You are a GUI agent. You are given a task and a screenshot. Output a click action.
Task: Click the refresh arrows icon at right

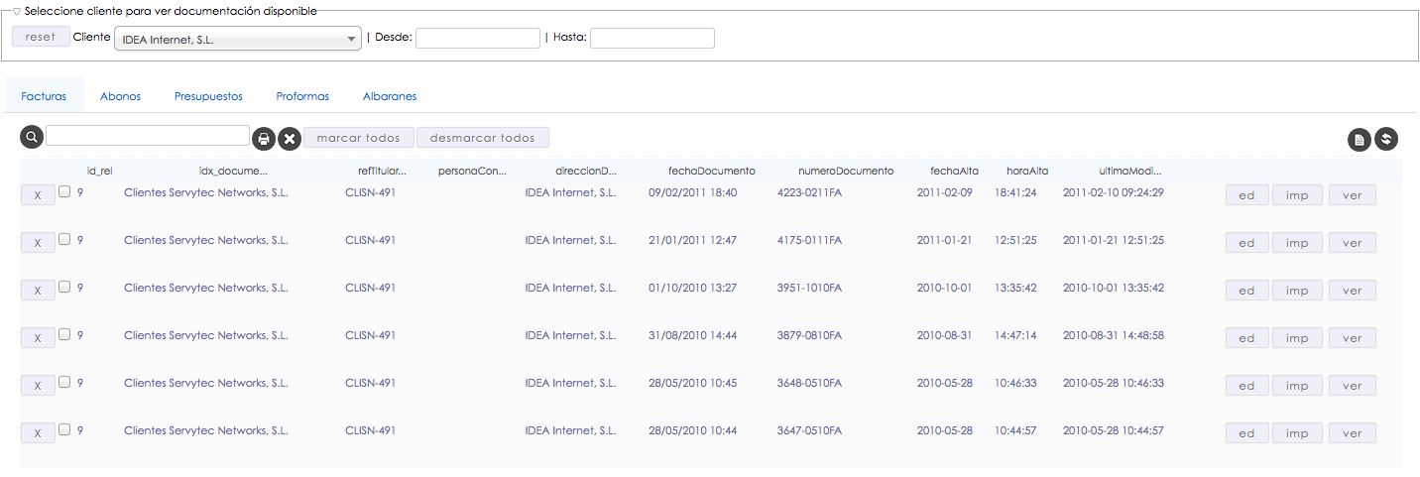(1386, 140)
